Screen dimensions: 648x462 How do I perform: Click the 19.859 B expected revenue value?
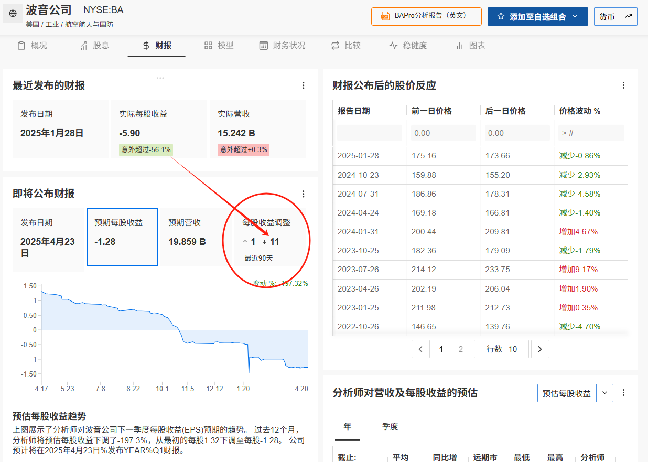(x=187, y=242)
